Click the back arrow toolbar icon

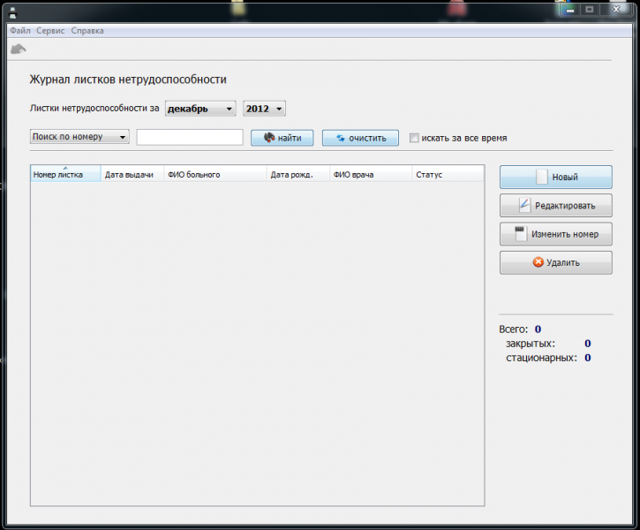[19, 49]
